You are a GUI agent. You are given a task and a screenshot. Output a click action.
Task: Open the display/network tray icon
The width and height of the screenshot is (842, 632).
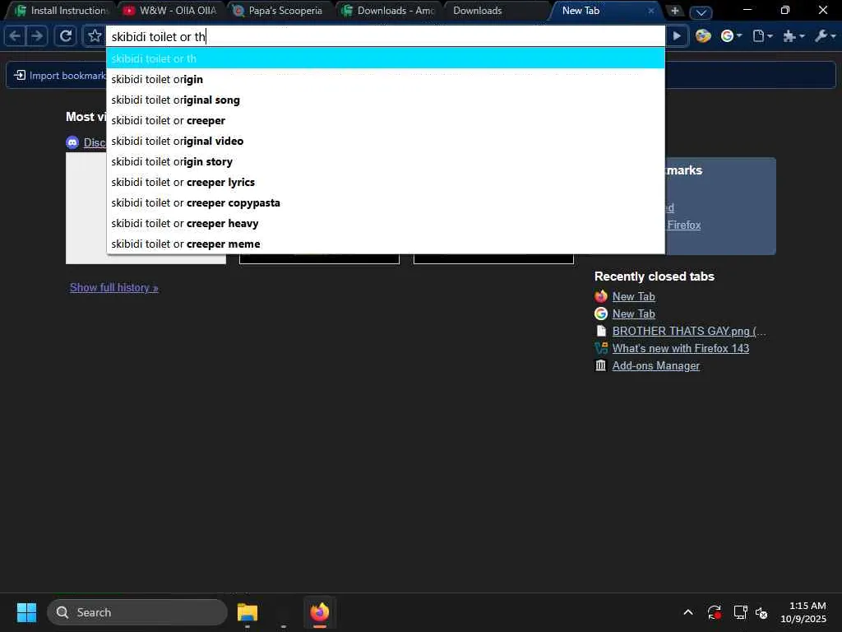pyautogui.click(x=741, y=612)
